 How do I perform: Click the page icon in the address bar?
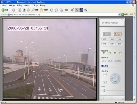(9, 15)
